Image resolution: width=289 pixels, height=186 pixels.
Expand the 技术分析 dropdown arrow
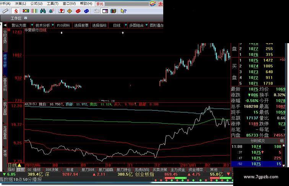(x=53, y=25)
